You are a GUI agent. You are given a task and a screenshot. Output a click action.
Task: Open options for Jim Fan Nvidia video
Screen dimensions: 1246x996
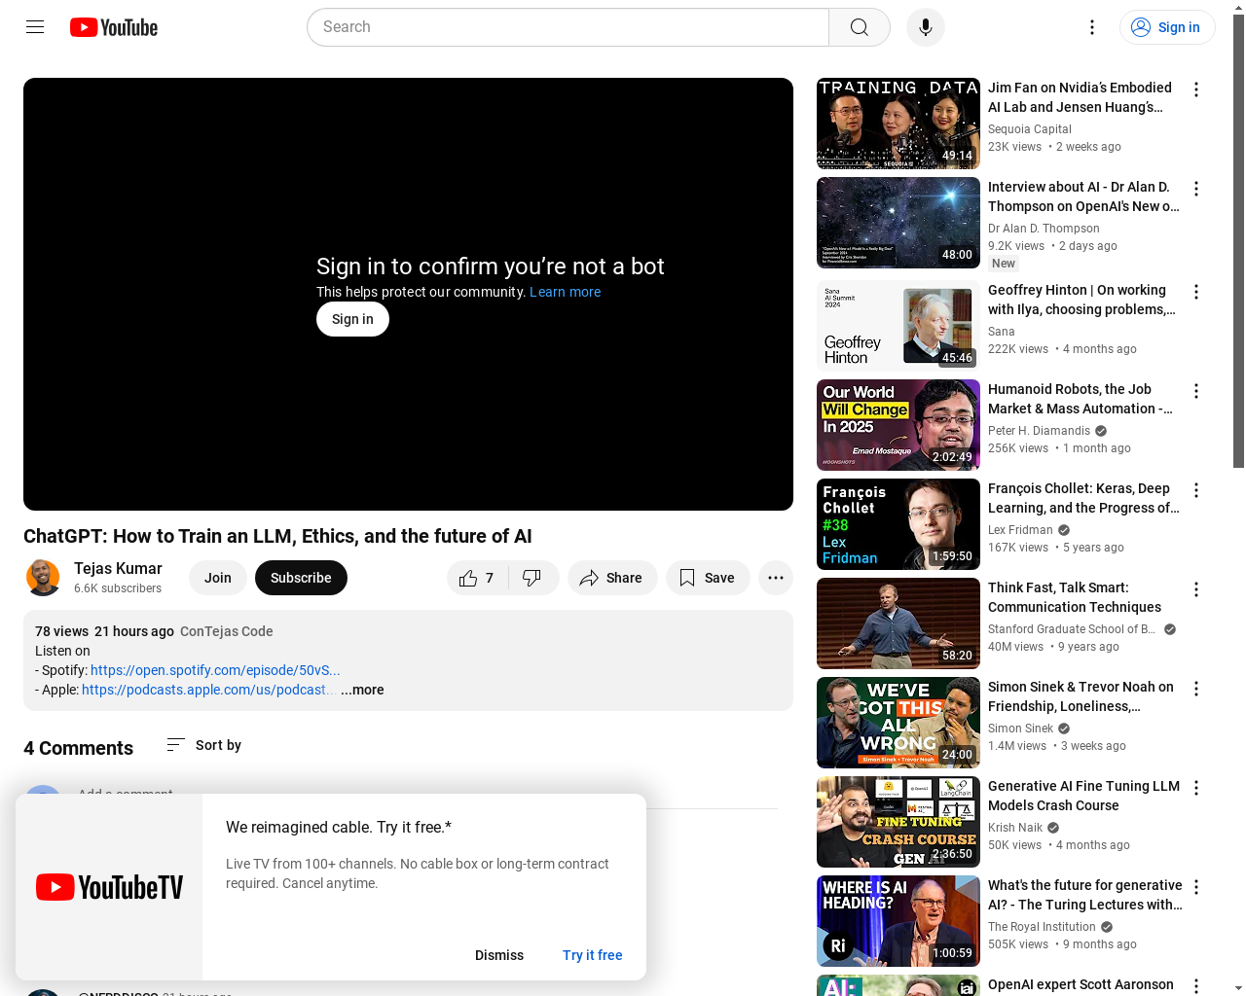pyautogui.click(x=1196, y=89)
